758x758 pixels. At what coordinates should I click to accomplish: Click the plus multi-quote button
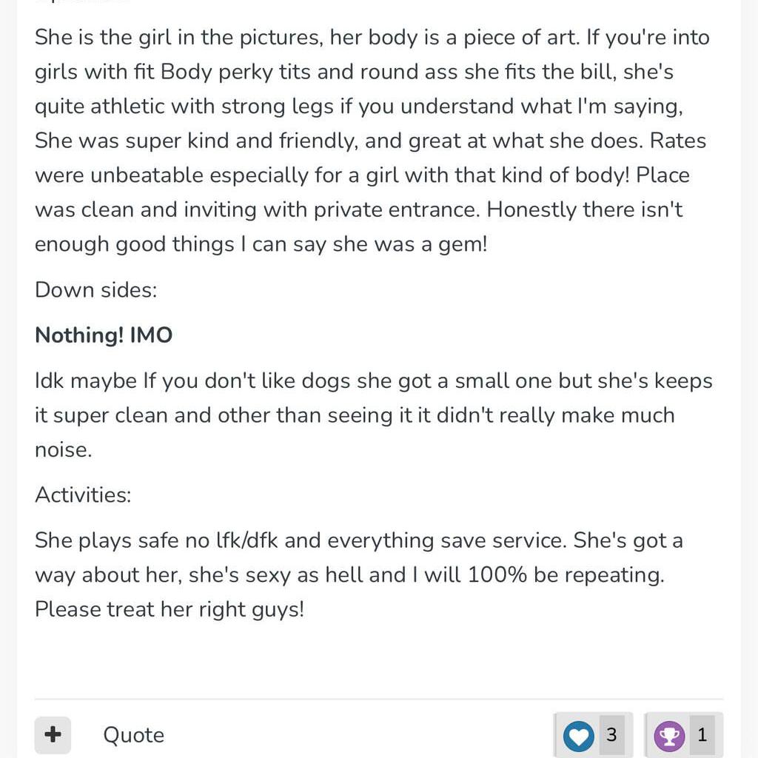click(x=53, y=735)
